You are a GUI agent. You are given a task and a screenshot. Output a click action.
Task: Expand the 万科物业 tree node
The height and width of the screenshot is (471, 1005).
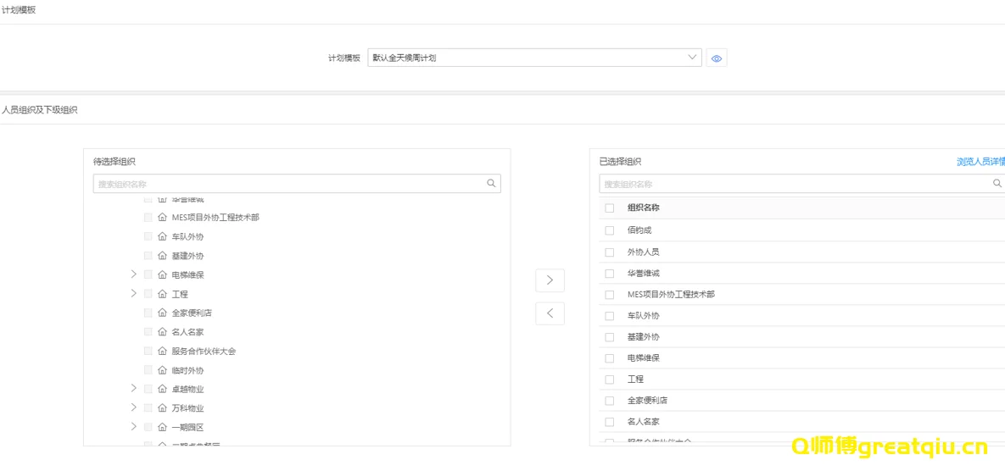[133, 407]
